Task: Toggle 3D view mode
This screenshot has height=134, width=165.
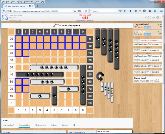Action: point(153,18)
